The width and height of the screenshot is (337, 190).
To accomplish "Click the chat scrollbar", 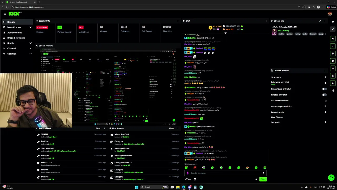I will (269, 155).
